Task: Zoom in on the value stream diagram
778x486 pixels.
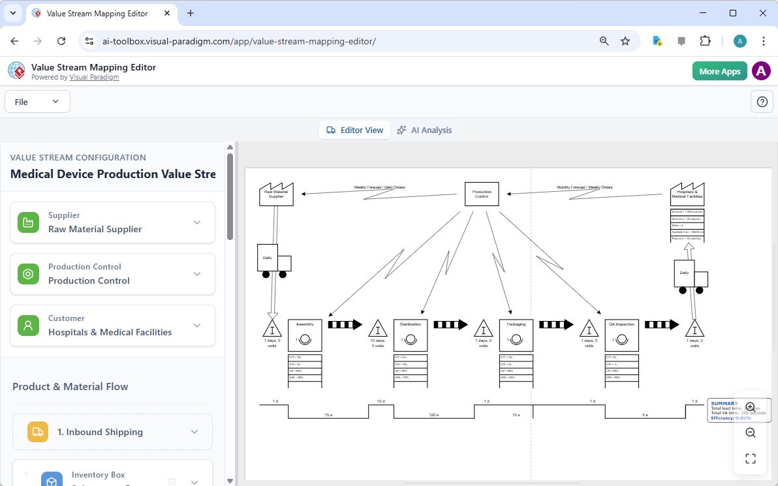Action: (x=750, y=406)
